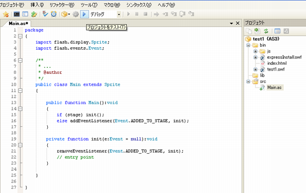Select the bin folder
Image resolution: width=306 pixels, height=193 pixels.
[x=262, y=45]
